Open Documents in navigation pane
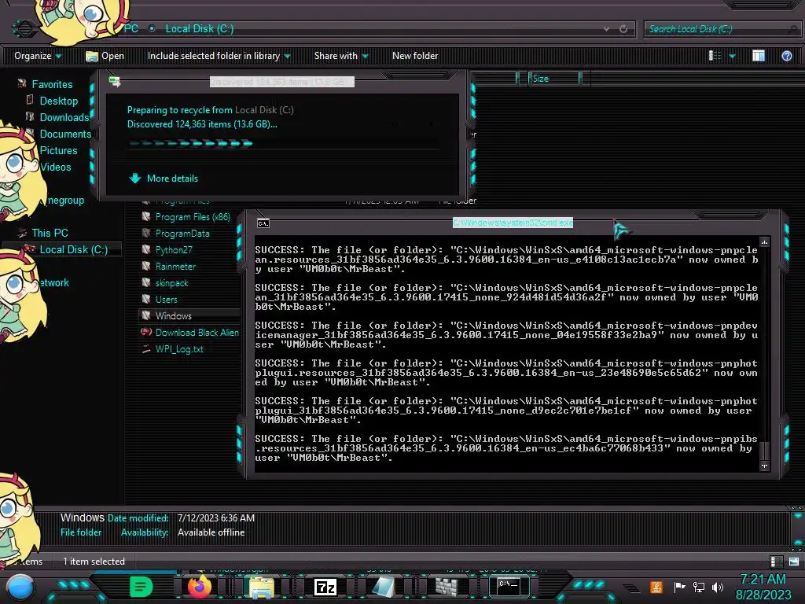The height and width of the screenshot is (604, 805). 65,134
